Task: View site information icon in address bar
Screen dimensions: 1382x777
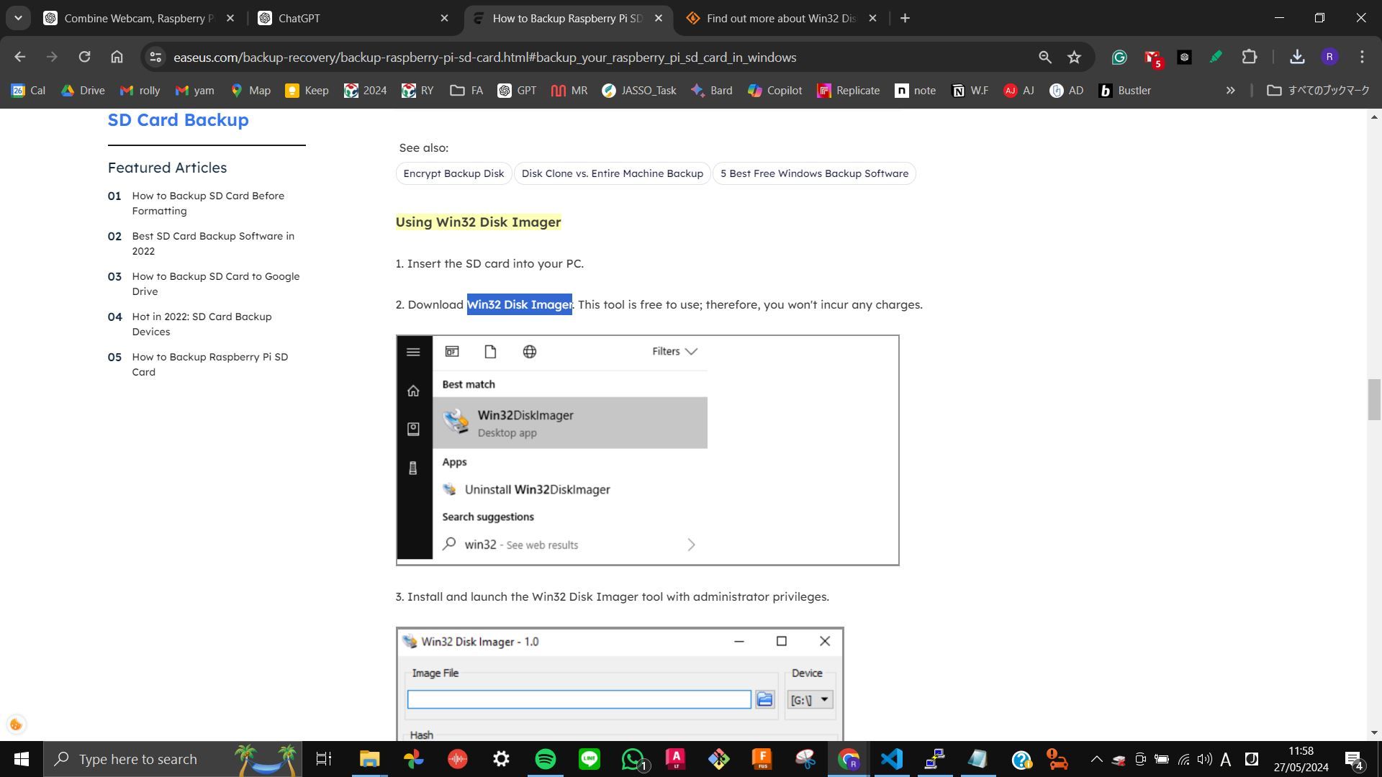Action: pyautogui.click(x=155, y=57)
